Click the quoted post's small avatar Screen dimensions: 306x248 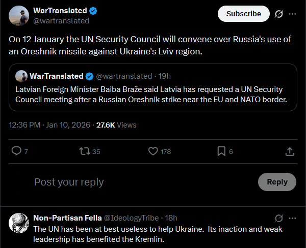point(21,76)
